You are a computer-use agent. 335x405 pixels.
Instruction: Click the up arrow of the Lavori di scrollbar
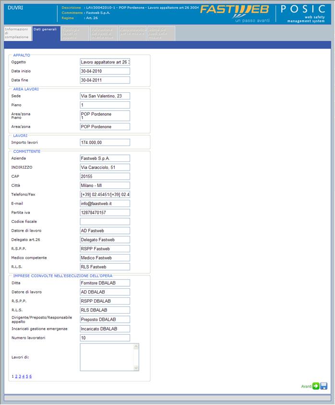point(136,347)
